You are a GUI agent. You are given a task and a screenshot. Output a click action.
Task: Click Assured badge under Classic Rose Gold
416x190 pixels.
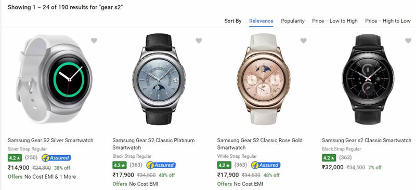click(x=266, y=165)
